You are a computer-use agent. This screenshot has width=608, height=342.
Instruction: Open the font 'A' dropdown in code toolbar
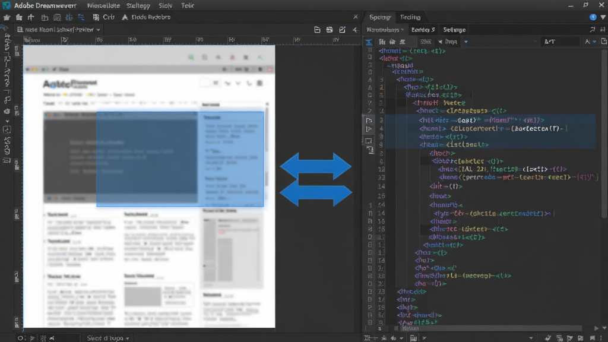click(591, 42)
